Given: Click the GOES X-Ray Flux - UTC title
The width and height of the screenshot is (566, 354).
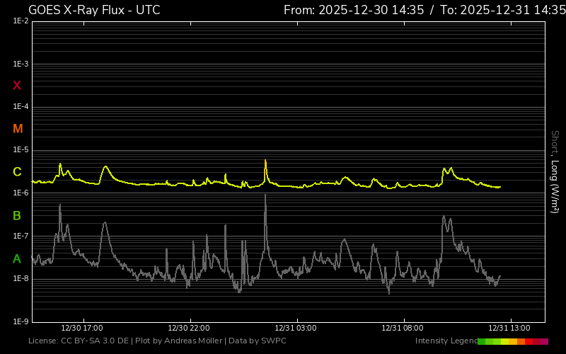Looking at the screenshot, I should pyautogui.click(x=94, y=10).
